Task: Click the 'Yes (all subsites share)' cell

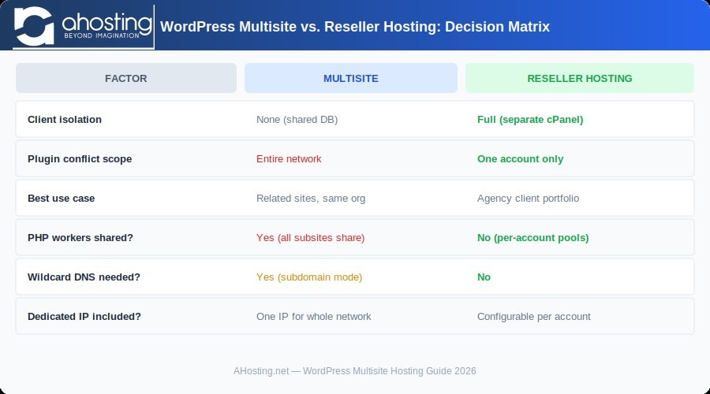Action: 310,237
